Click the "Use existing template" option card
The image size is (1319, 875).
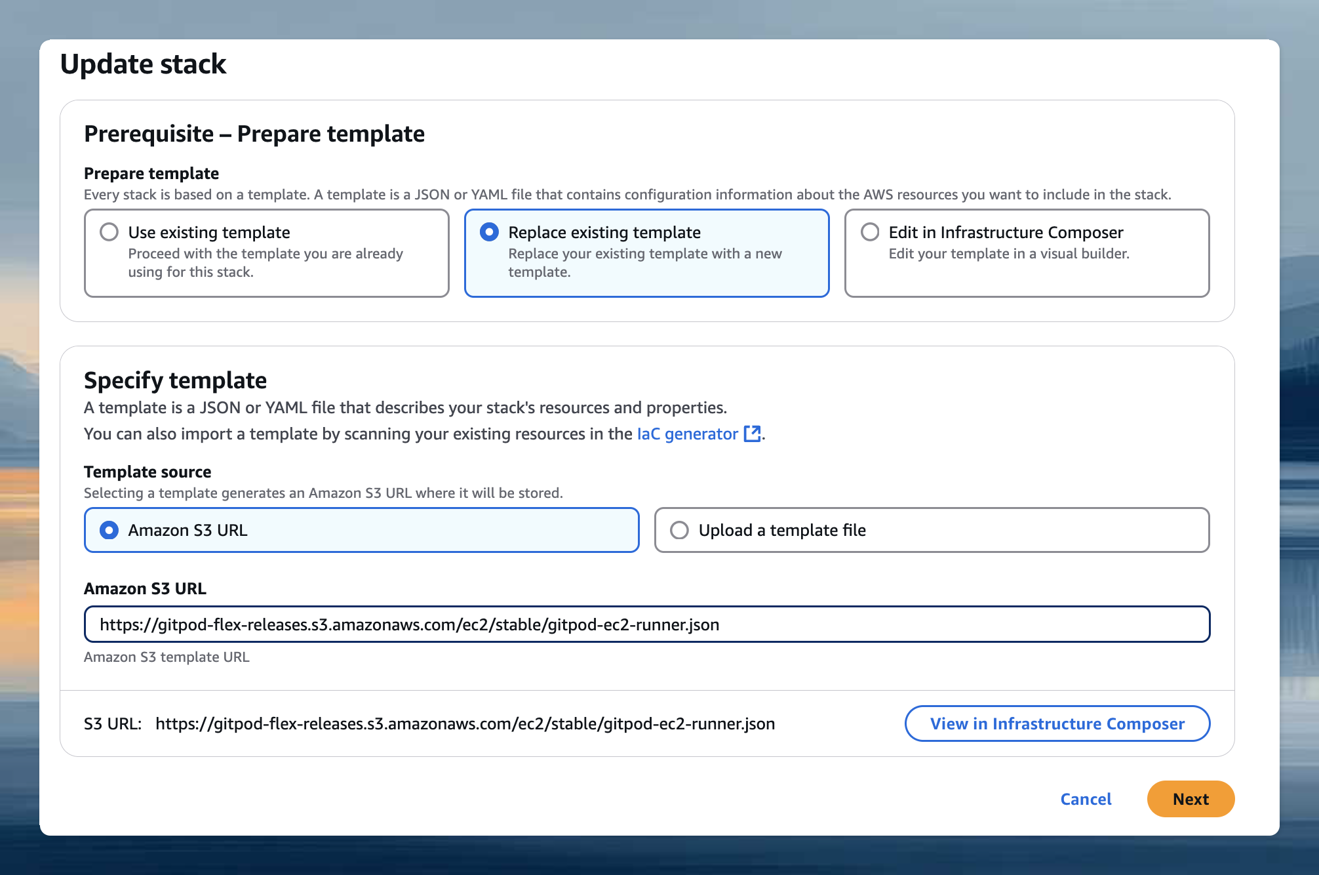tap(266, 253)
